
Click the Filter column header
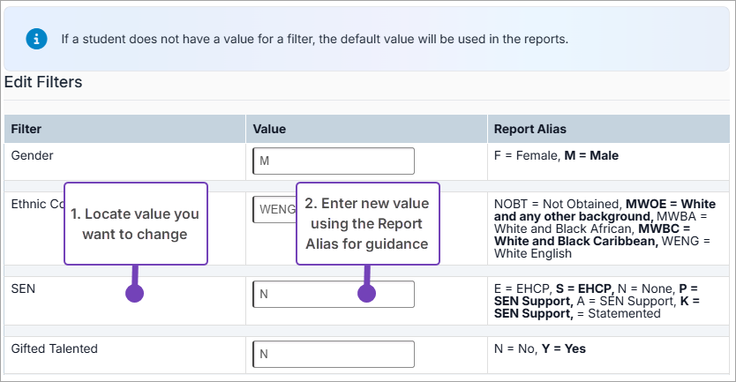point(26,129)
